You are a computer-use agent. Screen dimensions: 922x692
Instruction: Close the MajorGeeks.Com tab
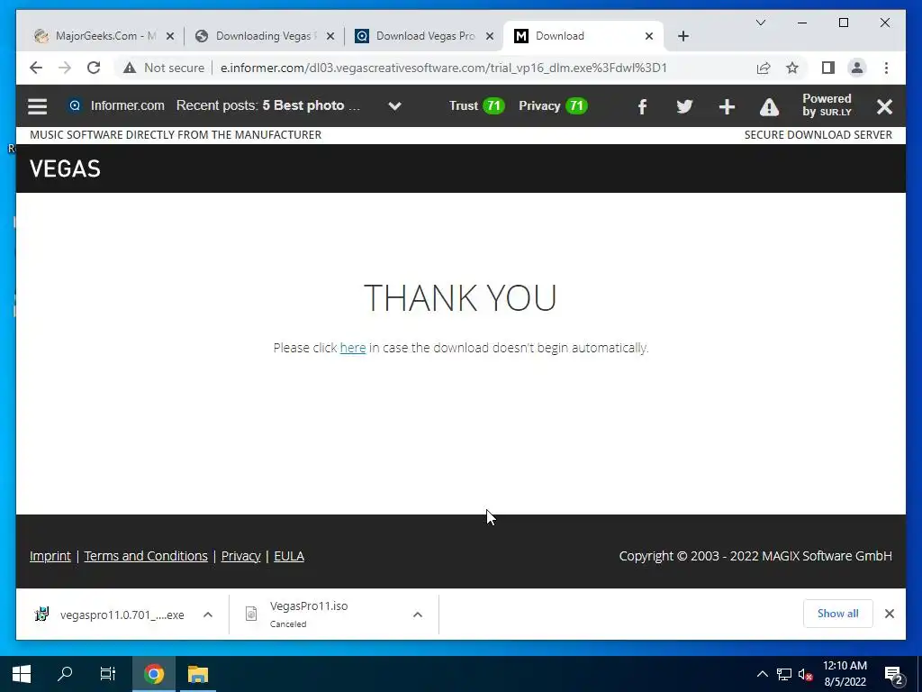[170, 36]
